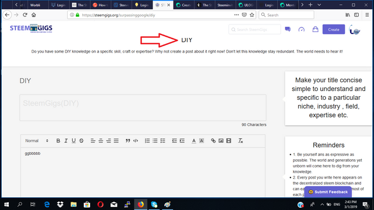The image size is (374, 210).
Task: Open Microsoft Edge from the taskbar
Action: pos(47,204)
